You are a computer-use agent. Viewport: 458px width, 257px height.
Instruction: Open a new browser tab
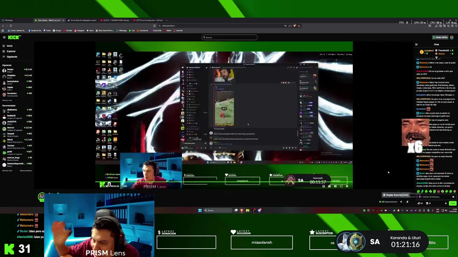(167, 20)
